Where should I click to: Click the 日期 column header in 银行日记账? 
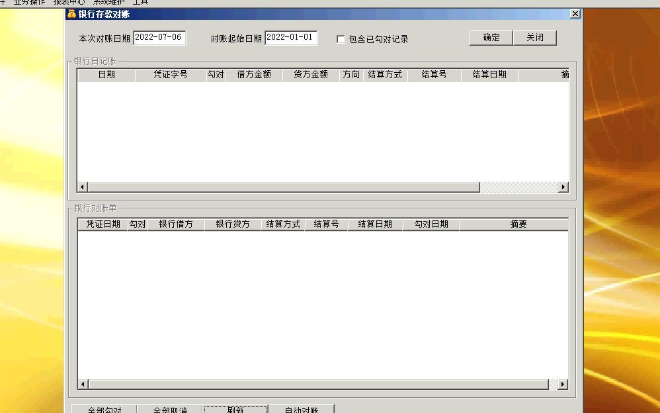tap(109, 75)
